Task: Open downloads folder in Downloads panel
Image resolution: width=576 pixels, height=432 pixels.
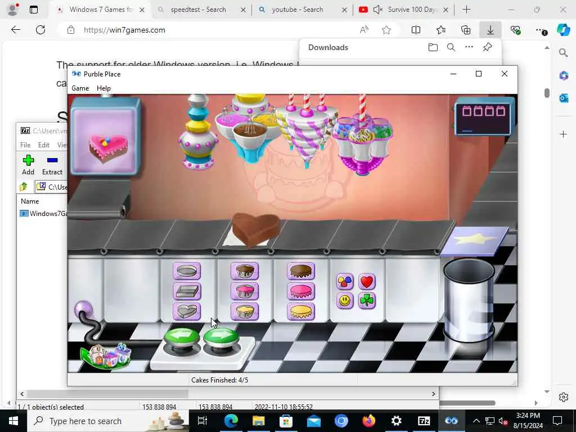Action: (x=433, y=47)
